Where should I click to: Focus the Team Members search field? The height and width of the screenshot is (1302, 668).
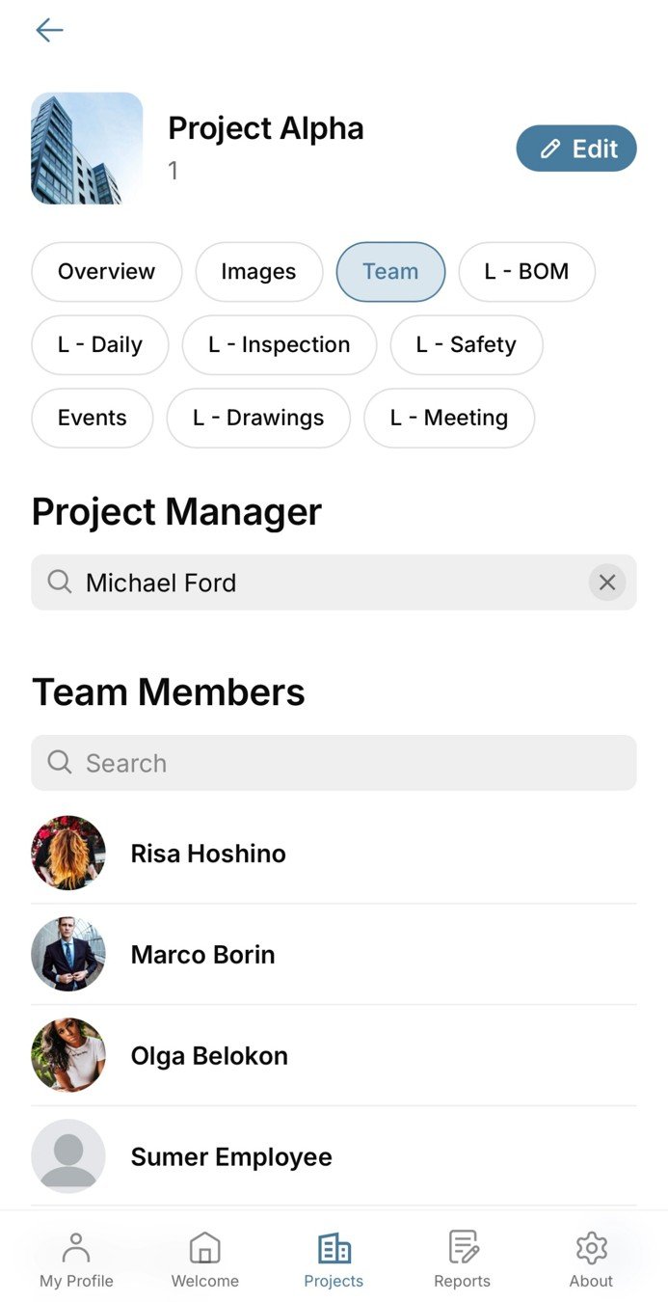[334, 763]
